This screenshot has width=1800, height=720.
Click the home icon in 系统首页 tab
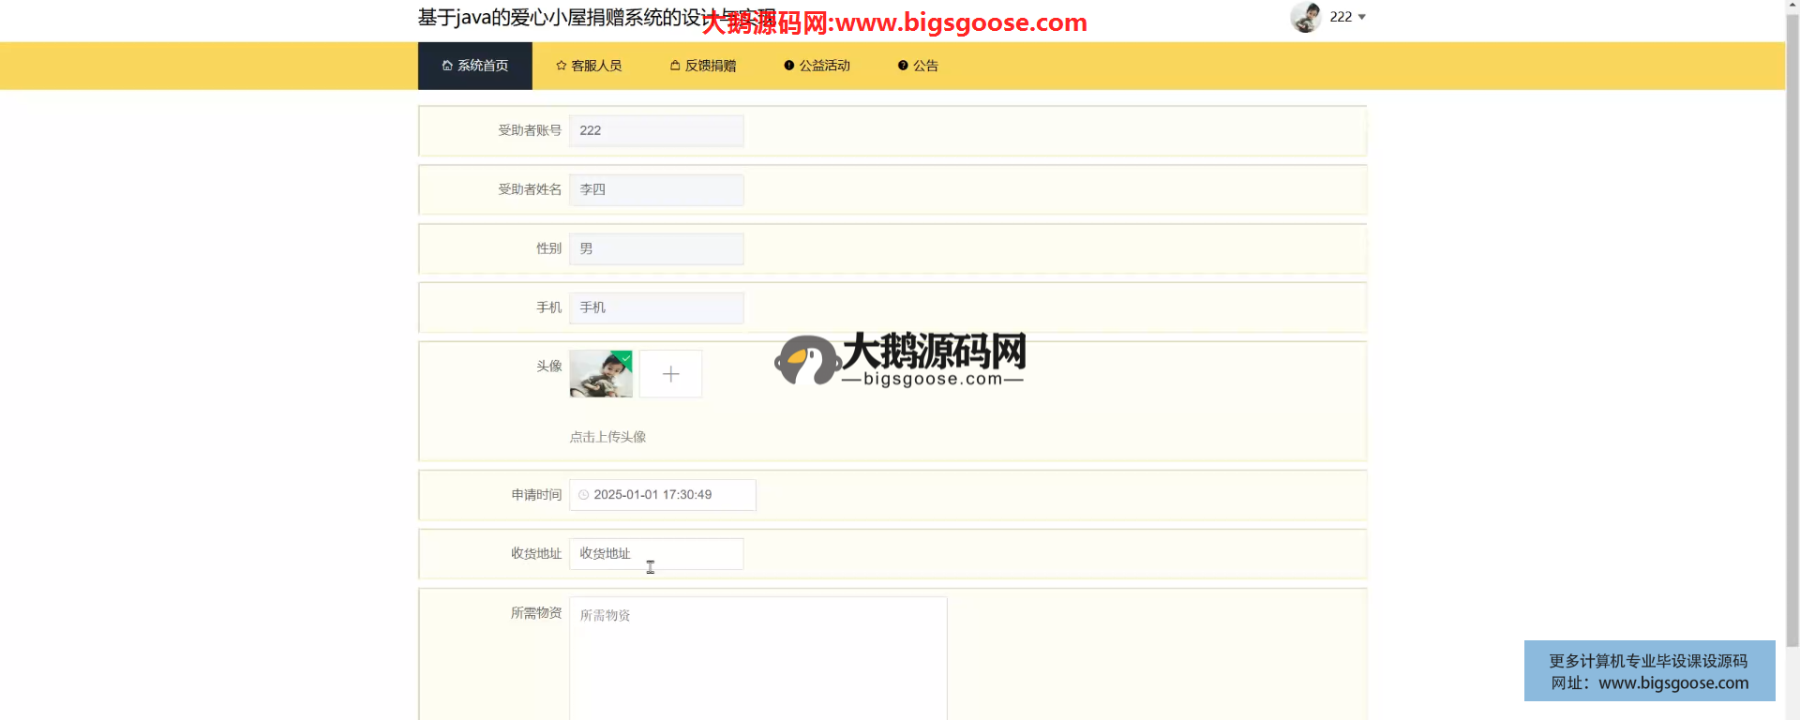[x=447, y=66]
